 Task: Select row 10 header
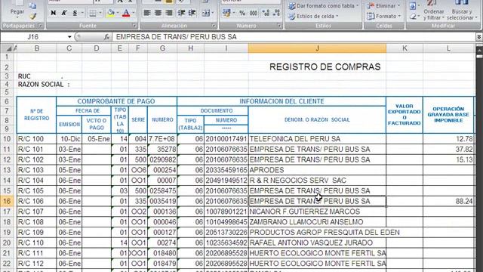pyautogui.click(x=7, y=139)
